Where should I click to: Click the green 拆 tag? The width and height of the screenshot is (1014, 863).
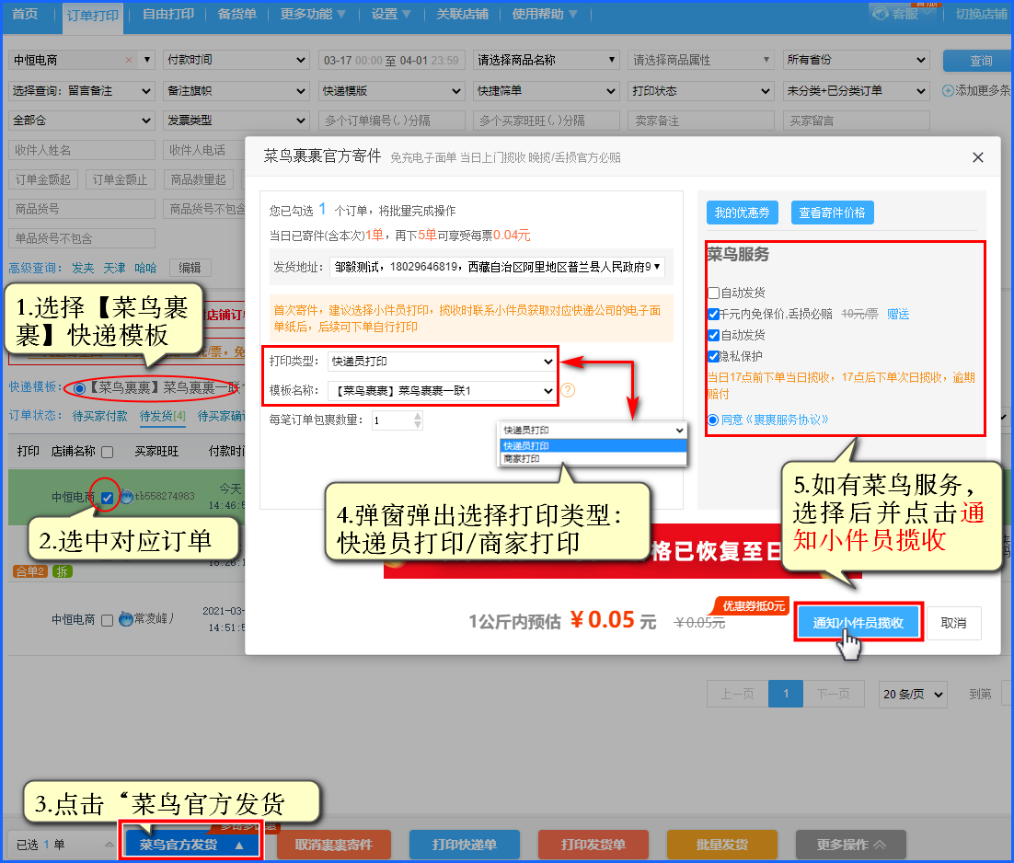click(x=62, y=571)
